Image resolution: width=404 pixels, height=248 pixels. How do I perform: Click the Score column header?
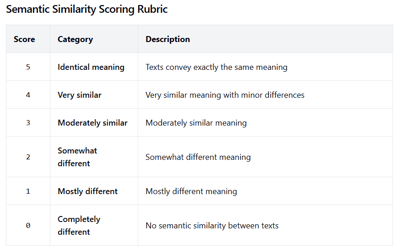click(x=24, y=39)
